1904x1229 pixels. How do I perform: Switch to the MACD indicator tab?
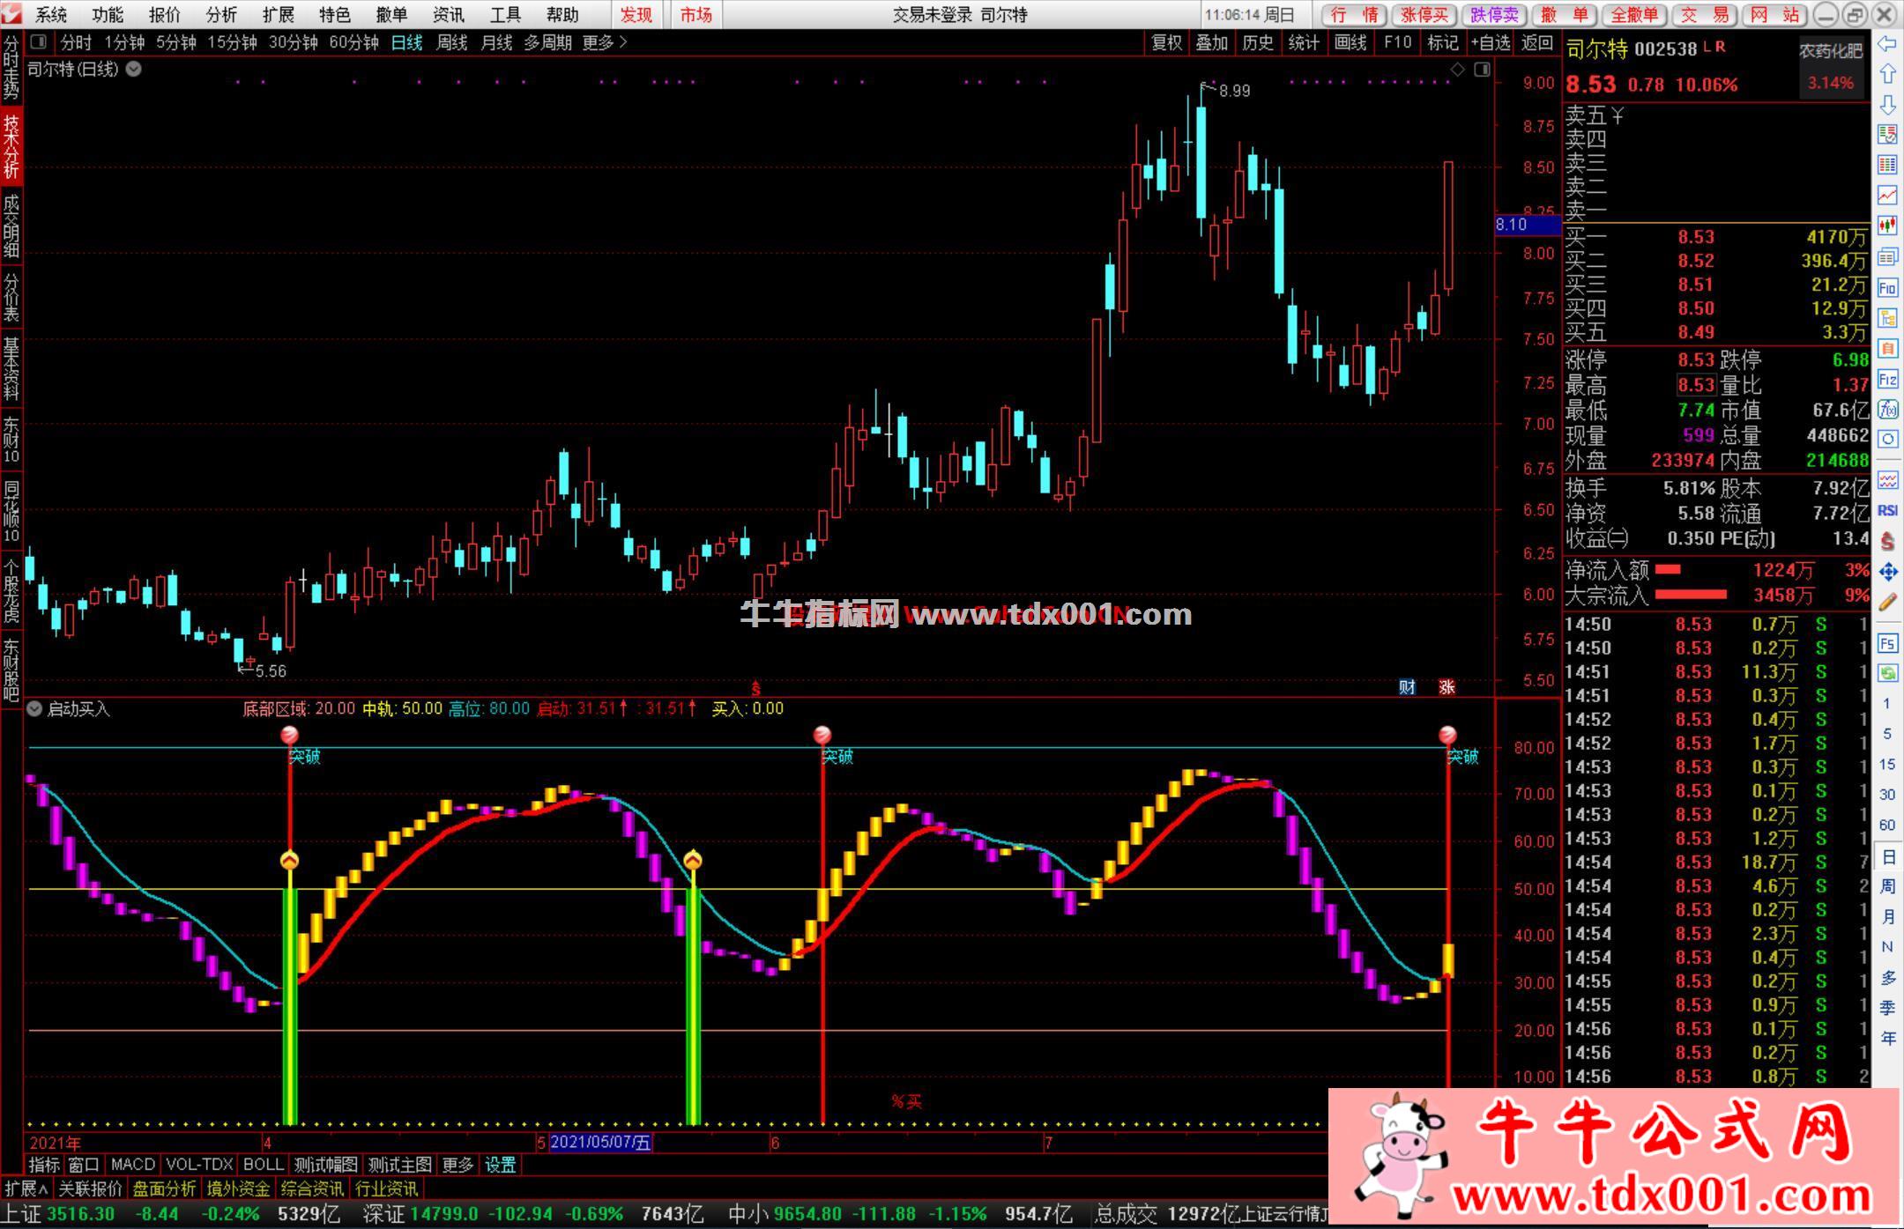click(133, 1165)
